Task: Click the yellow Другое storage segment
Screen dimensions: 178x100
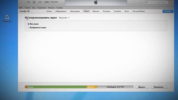Action: point(92,87)
